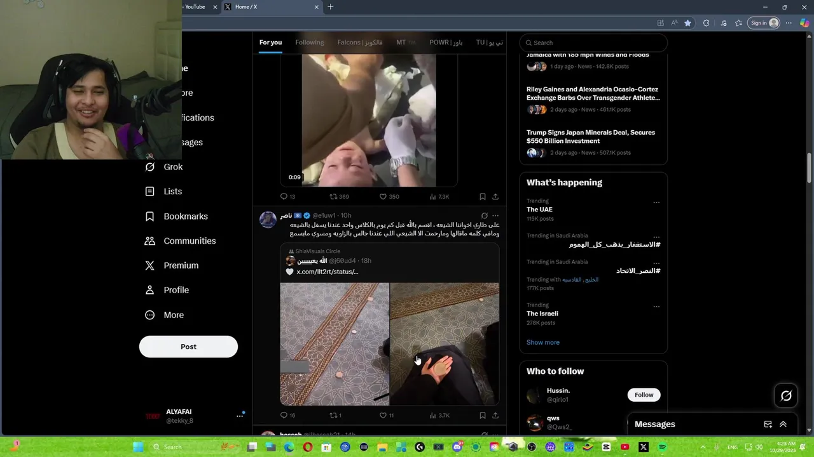This screenshot has width=814, height=457.
Task: Open left image of the quoted post
Action: 335,344
